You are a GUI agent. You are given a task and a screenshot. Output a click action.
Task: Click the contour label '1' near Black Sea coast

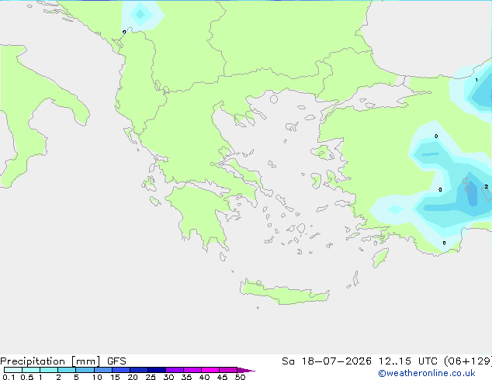click(x=476, y=80)
